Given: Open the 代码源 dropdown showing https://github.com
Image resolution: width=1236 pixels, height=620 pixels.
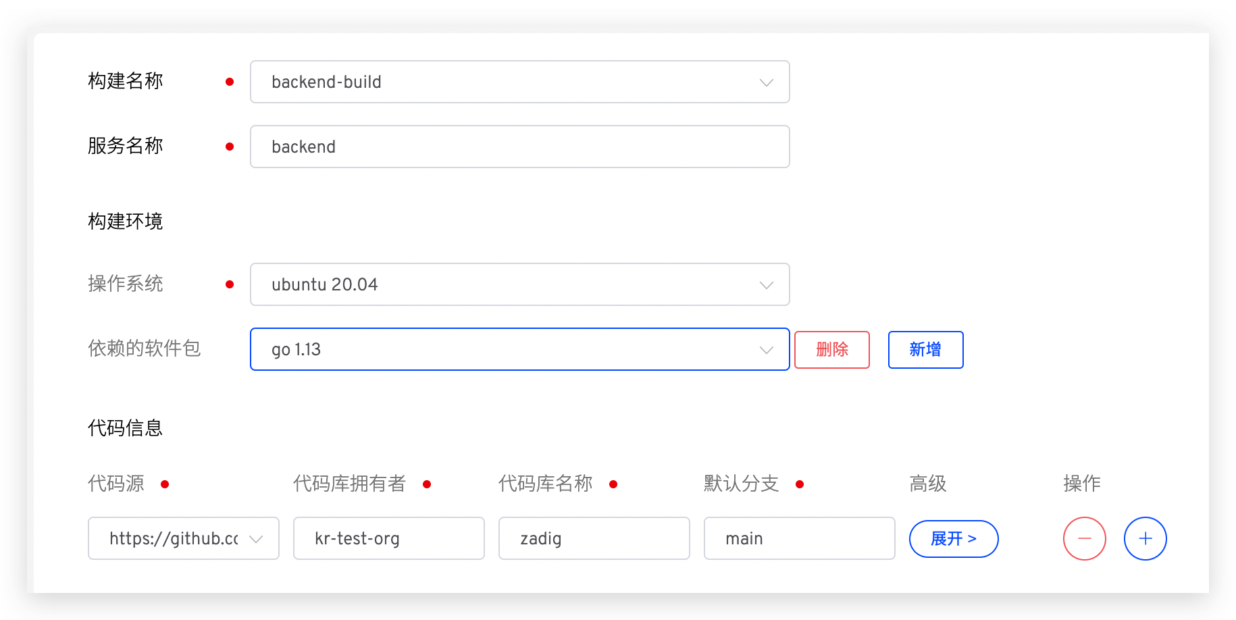Looking at the screenshot, I should [173, 538].
